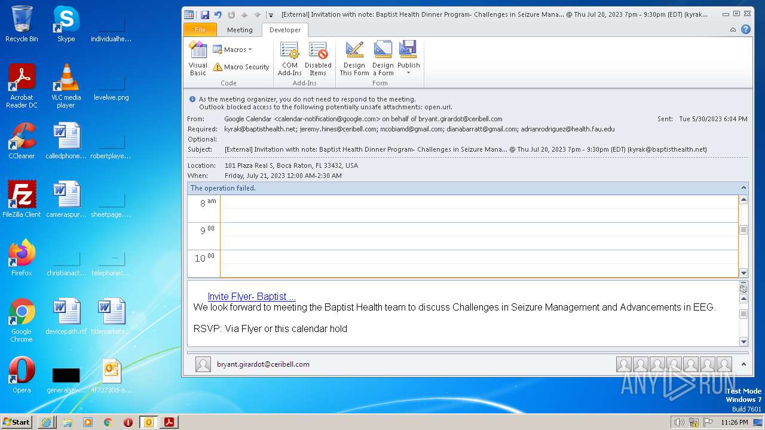The height and width of the screenshot is (430, 765).
Task: Open Firefox desktop shortcut
Action: 22,258
